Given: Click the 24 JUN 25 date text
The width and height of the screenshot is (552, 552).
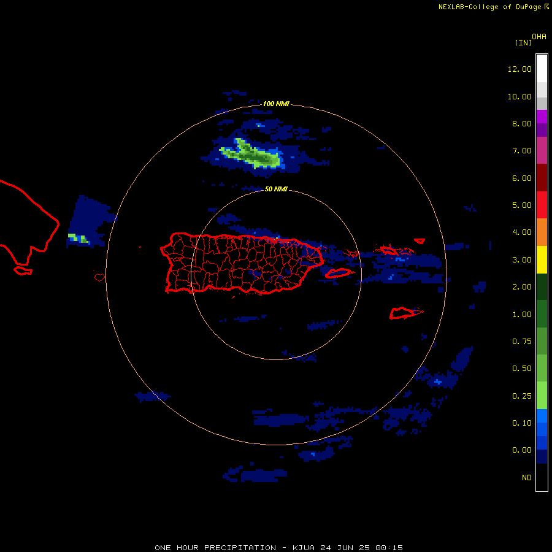Looking at the screenshot, I should click(x=345, y=548).
